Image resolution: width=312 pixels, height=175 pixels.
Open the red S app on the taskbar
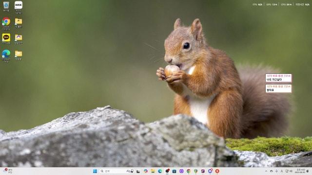click(x=217, y=171)
